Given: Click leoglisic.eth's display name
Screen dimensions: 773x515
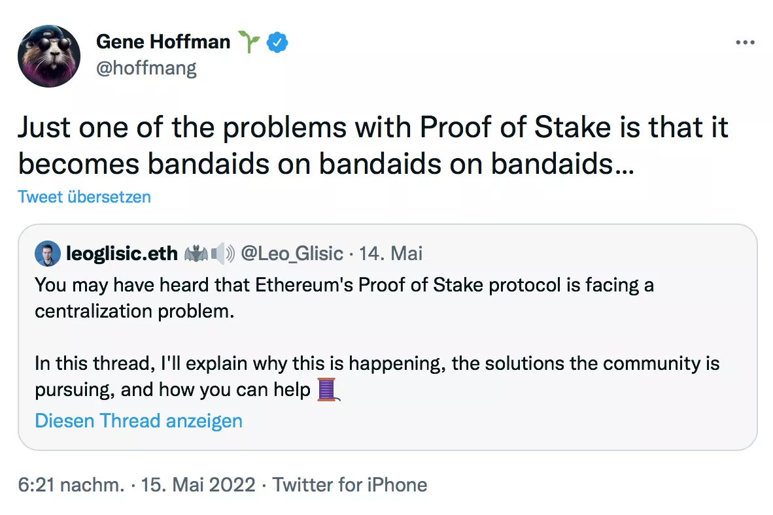Looking at the screenshot, I should [x=122, y=254].
